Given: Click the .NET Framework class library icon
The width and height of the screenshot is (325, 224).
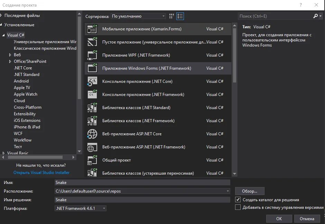Looking at the screenshot, I should (x=92, y=121).
